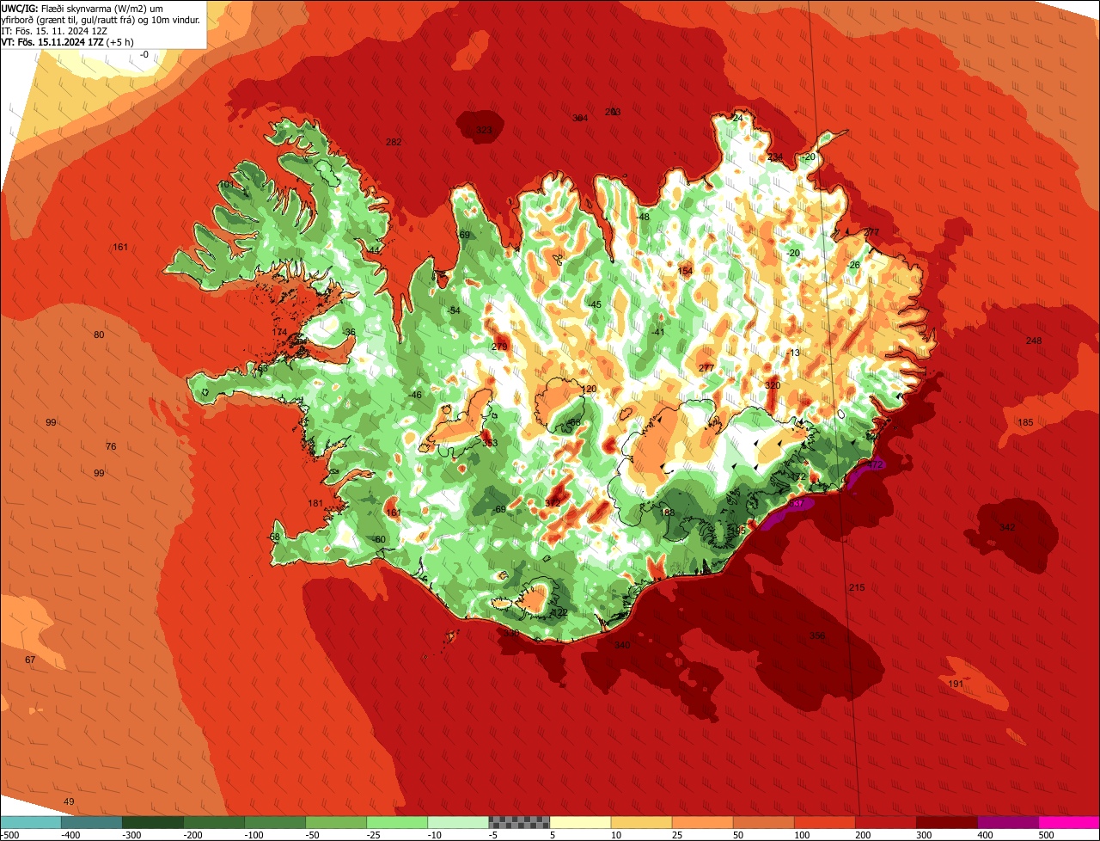1100x841 pixels.
Task: Click the dark green -200 legend swatch
Action: (x=213, y=821)
